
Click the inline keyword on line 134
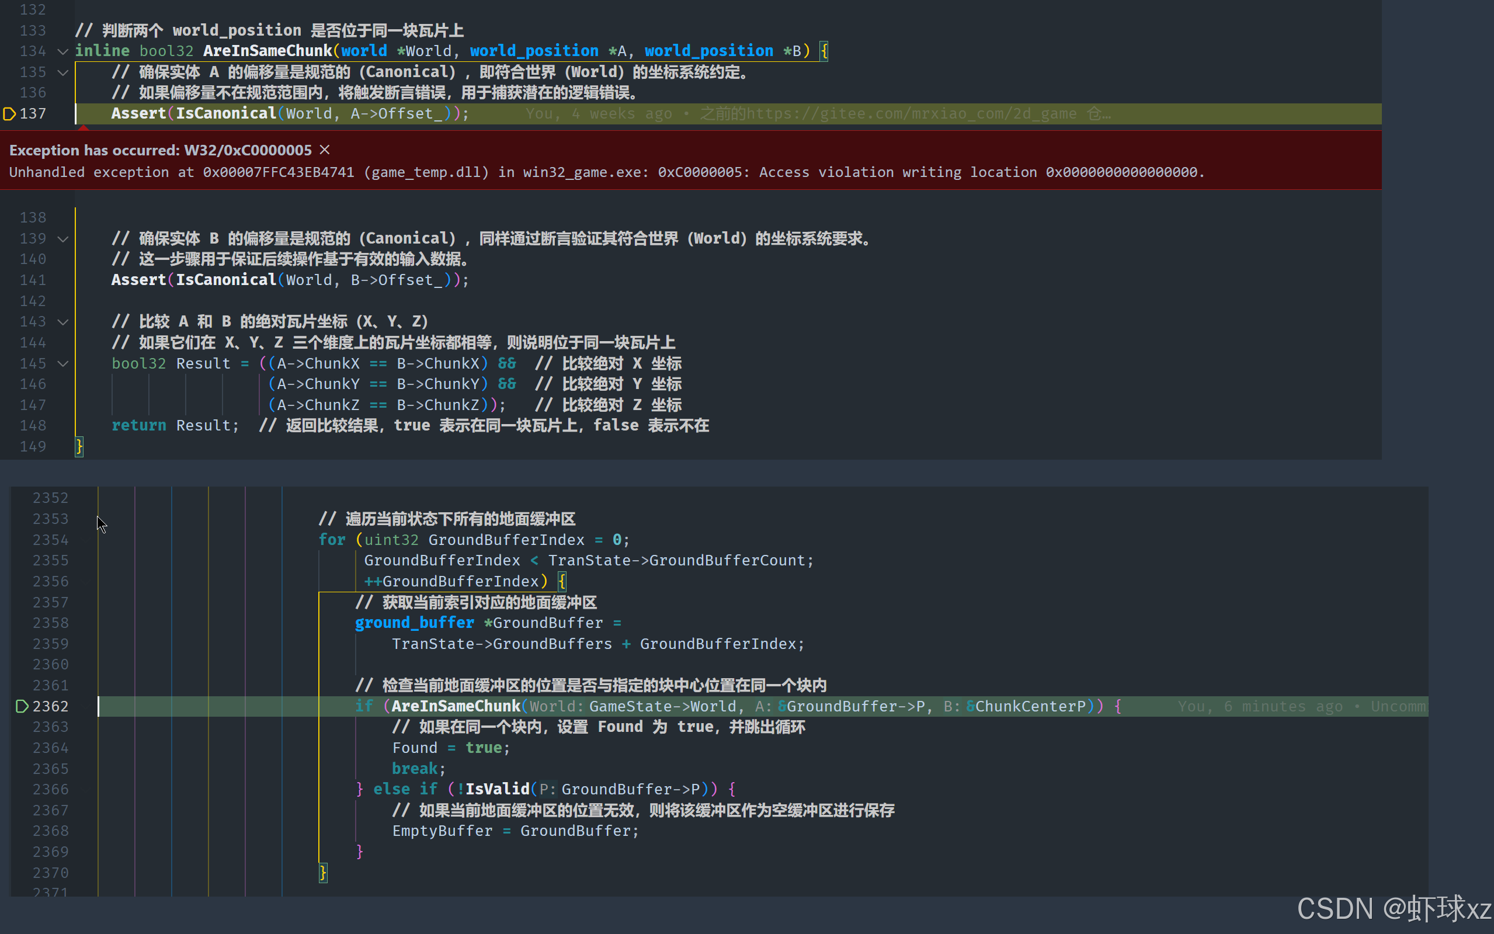[102, 51]
